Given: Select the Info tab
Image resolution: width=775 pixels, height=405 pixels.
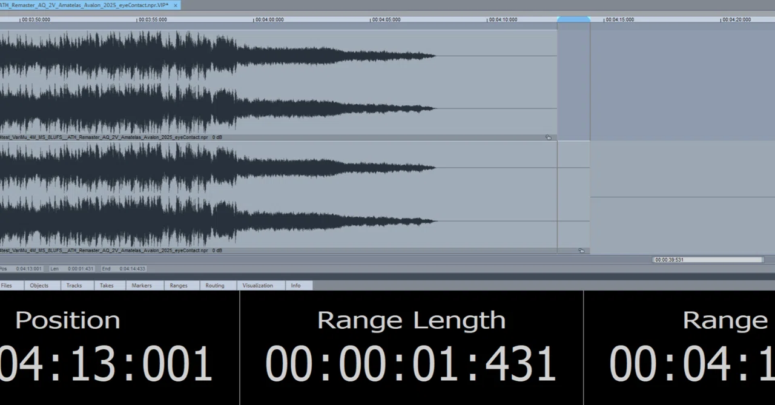Looking at the screenshot, I should (x=295, y=285).
